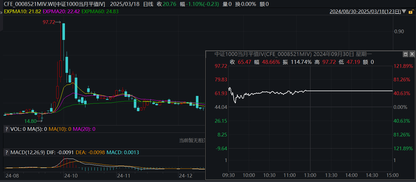The width and height of the screenshot is (416, 182).
Task: Click the 14:30 time axis label
Action: 372,175
